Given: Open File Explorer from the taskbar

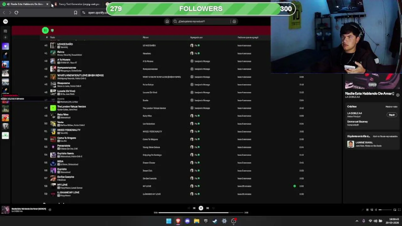Looking at the screenshot, I should [197, 221].
